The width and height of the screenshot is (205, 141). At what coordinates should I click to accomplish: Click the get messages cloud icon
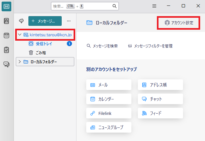click(x=22, y=21)
